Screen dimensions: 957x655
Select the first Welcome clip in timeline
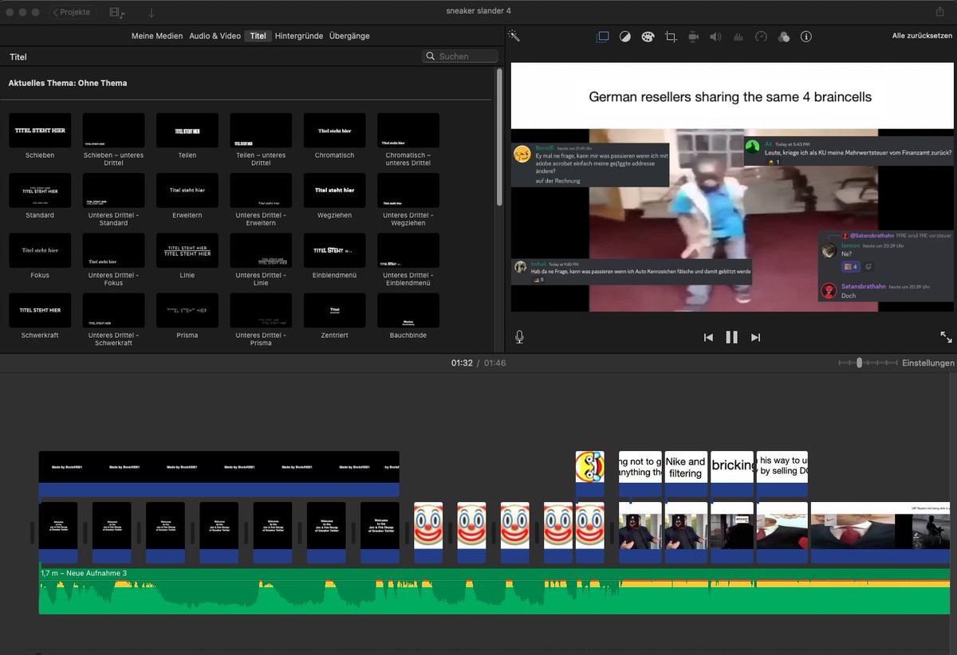[x=58, y=532]
